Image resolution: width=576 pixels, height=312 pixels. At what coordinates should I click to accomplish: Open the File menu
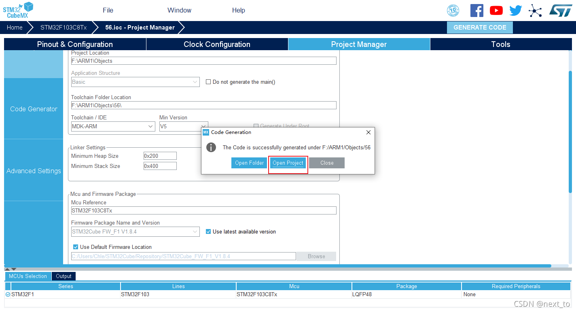pyautogui.click(x=108, y=10)
